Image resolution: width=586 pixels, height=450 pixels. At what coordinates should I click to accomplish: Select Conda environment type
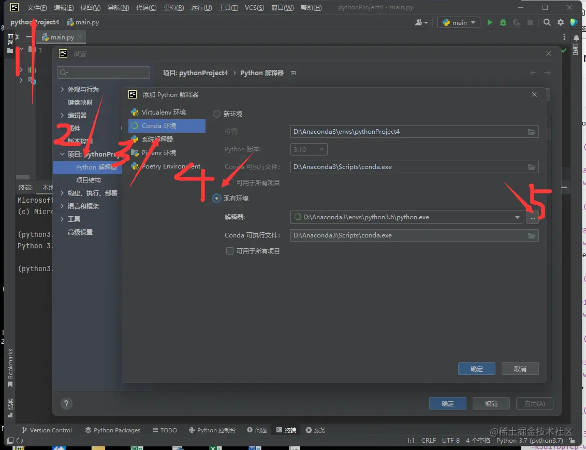[x=167, y=126]
